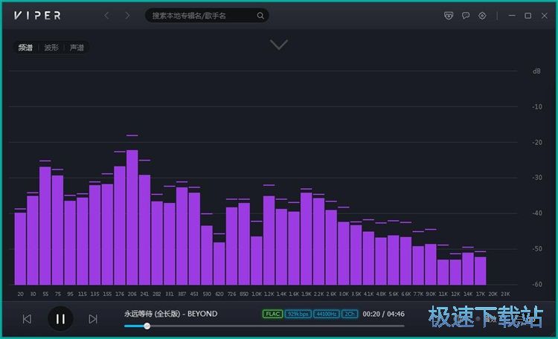Click the song title 永远等待 (全长版) - BEYOND
Screen dimensions: 558x339
tap(171, 314)
